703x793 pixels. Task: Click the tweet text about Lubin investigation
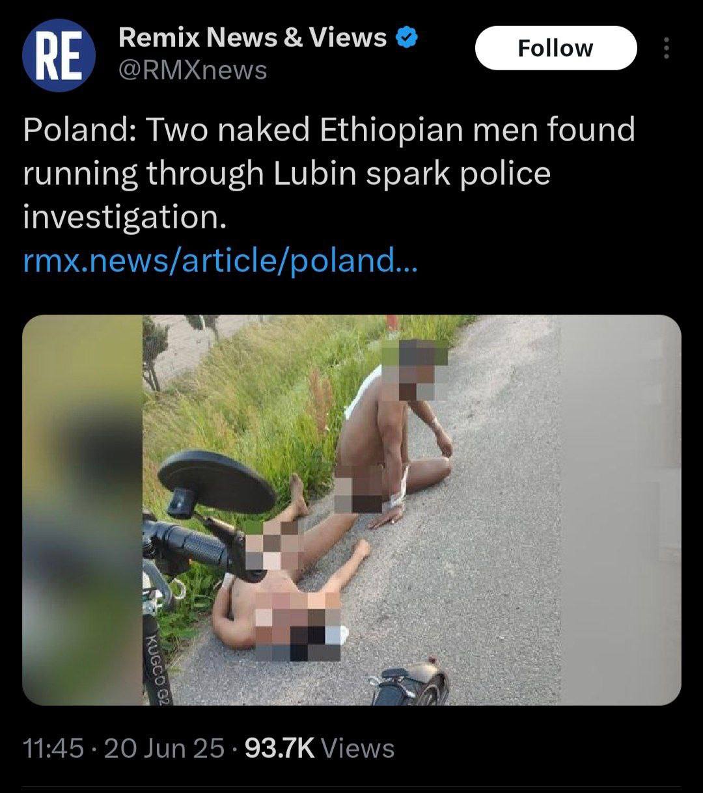[329, 173]
